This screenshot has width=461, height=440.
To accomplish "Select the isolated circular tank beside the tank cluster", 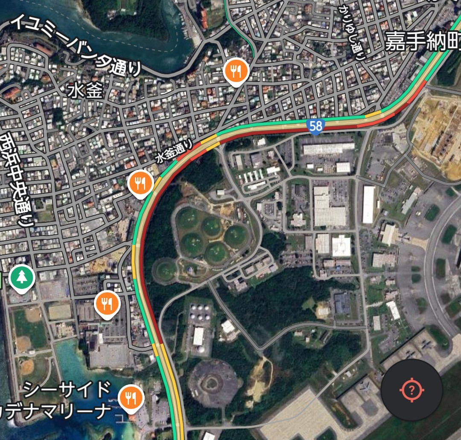I will point(165,269).
